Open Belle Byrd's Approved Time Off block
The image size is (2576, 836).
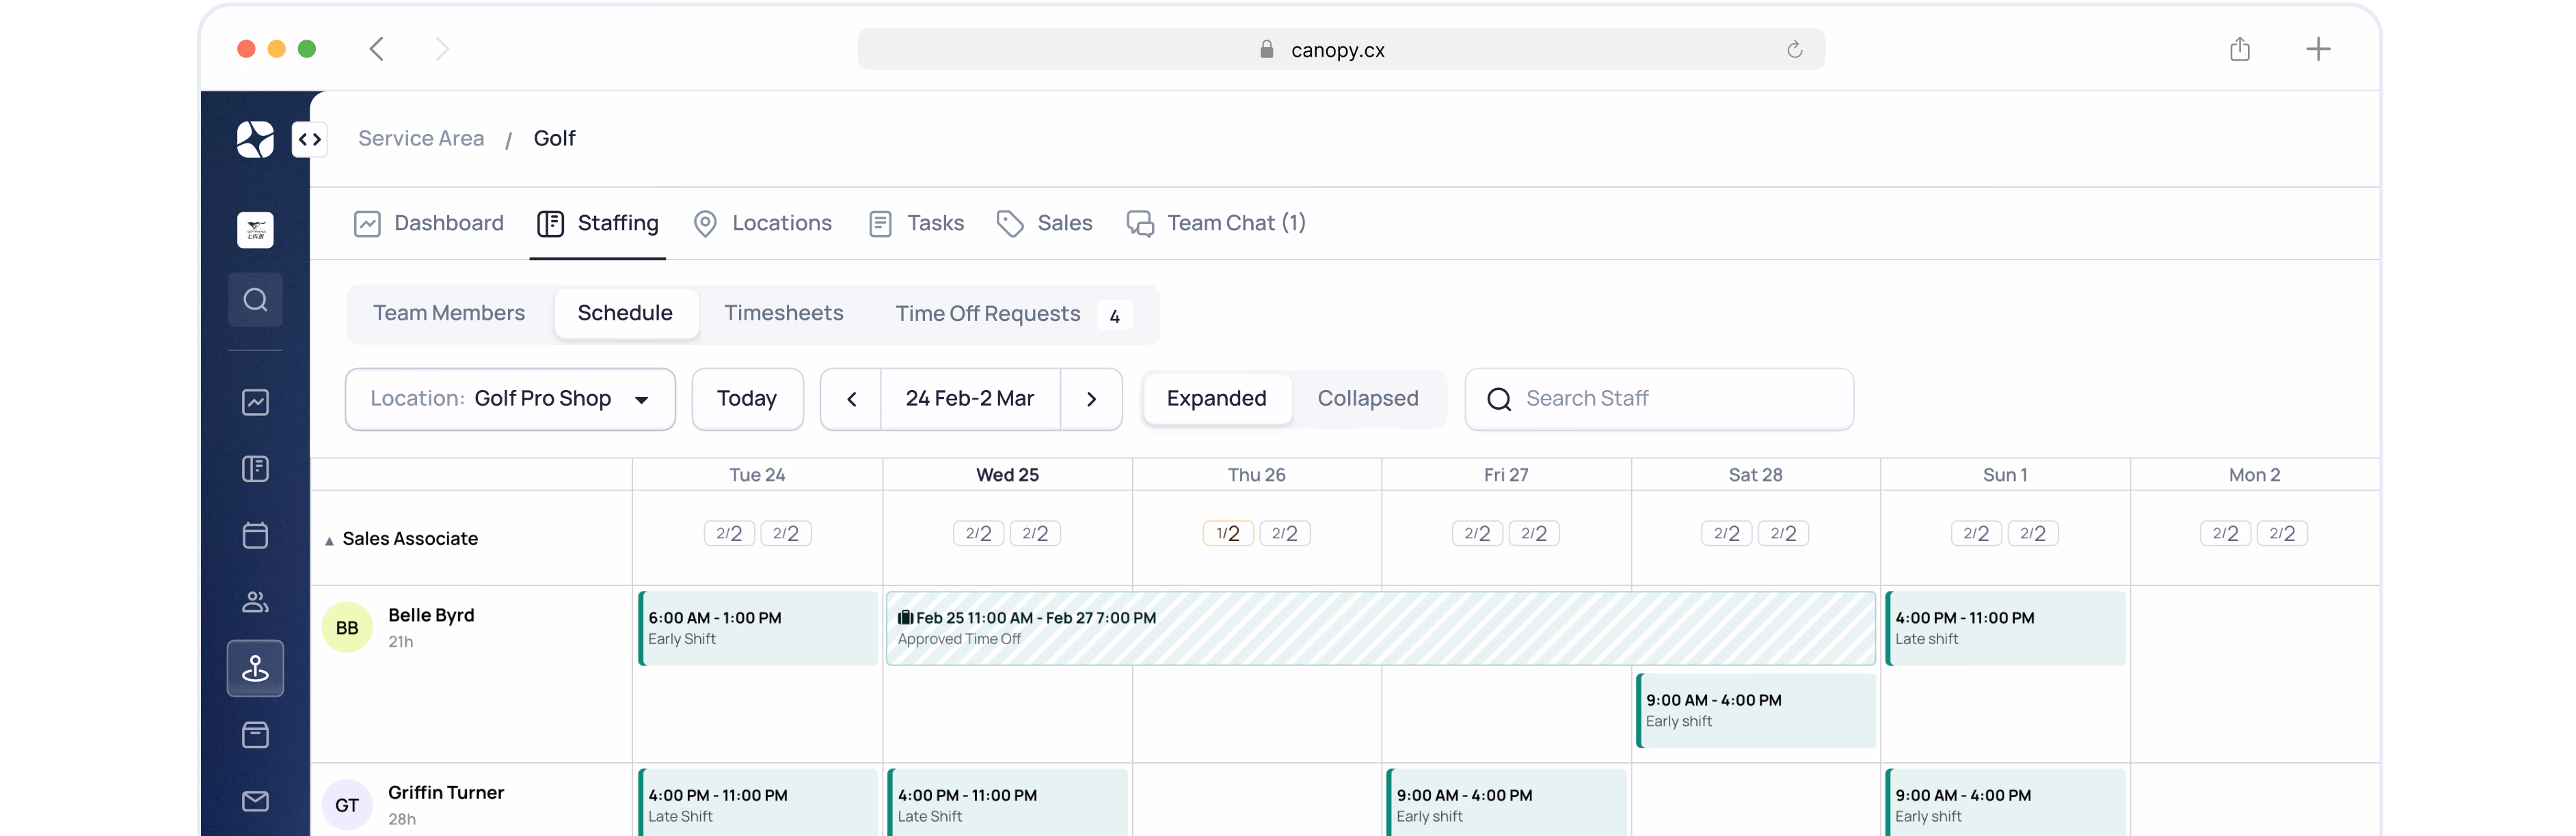click(1381, 628)
